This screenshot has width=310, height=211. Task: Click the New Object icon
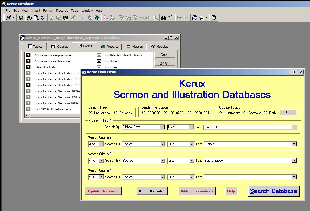tap(202, 18)
